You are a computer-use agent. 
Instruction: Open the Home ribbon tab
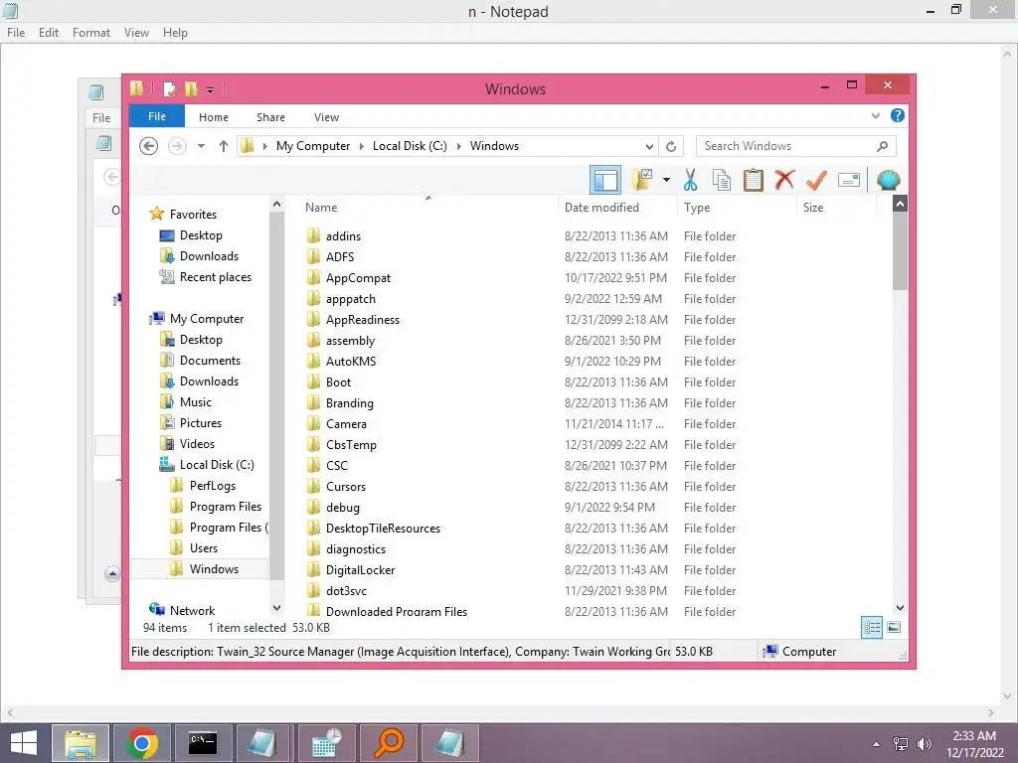click(214, 117)
